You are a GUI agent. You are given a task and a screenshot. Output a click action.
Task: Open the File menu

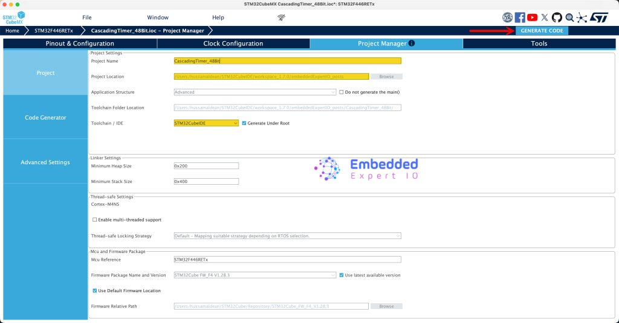[87, 18]
